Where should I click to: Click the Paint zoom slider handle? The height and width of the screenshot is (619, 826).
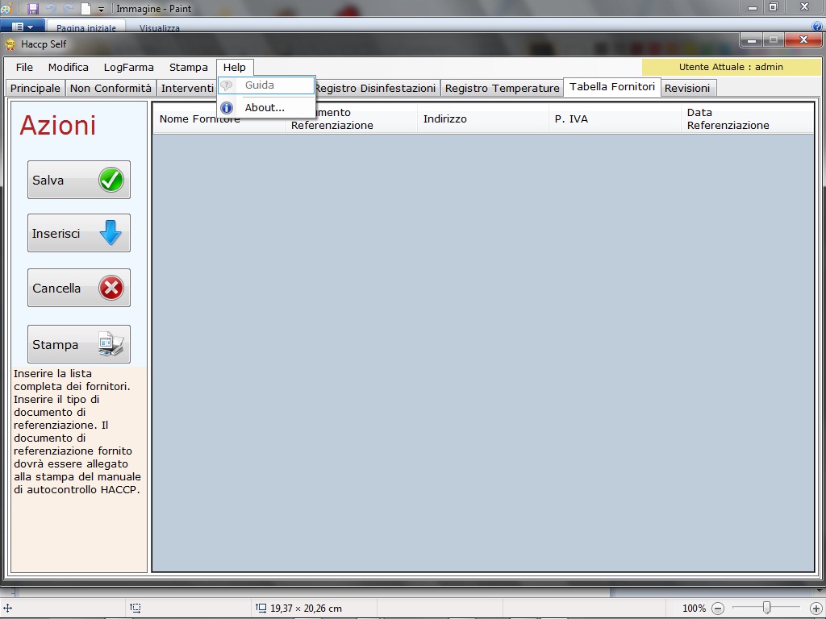(766, 609)
